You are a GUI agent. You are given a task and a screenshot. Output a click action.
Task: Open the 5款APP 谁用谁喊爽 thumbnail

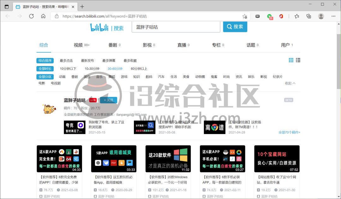pyautogui.click(x=114, y=159)
